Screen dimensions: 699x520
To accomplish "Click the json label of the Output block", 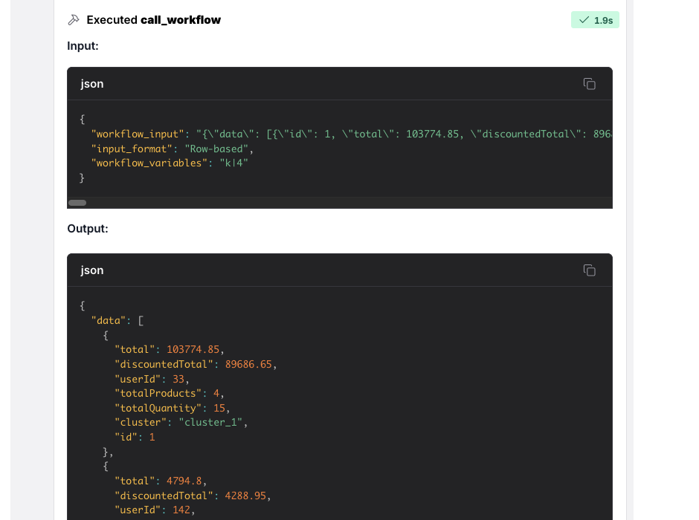I will [92, 270].
